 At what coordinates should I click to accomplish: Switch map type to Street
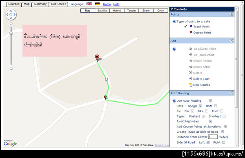(x=146, y=11)
